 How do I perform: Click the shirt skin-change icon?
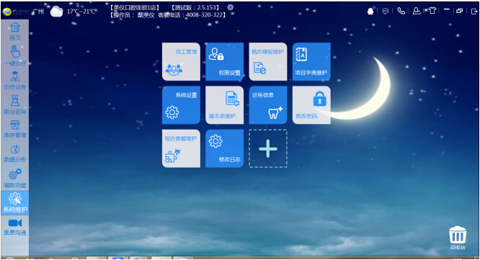(x=432, y=11)
